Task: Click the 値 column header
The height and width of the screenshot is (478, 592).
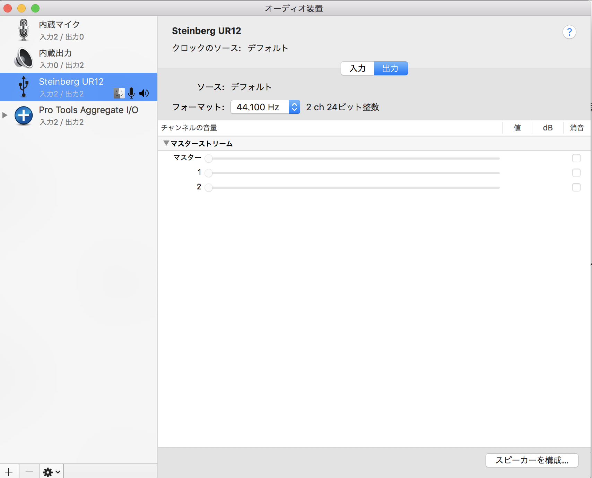Action: 517,128
